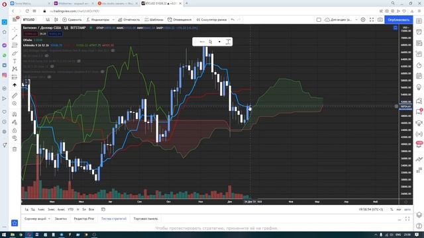Viewport: 424px width, 238px height.
Task: Activate the zoom in tool
Action: point(15,104)
